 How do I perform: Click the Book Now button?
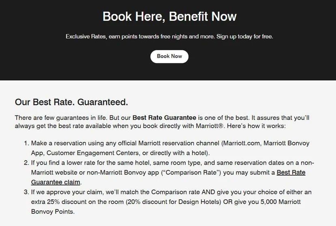click(x=169, y=57)
